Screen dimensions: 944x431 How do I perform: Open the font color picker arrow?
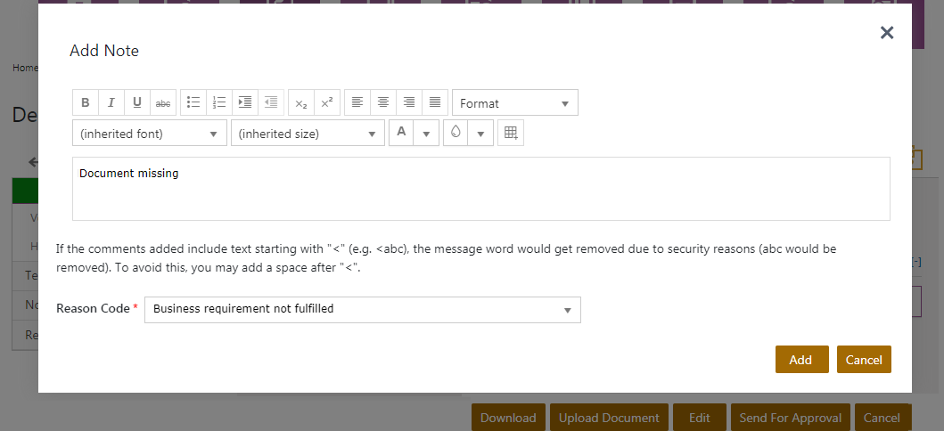pos(427,134)
